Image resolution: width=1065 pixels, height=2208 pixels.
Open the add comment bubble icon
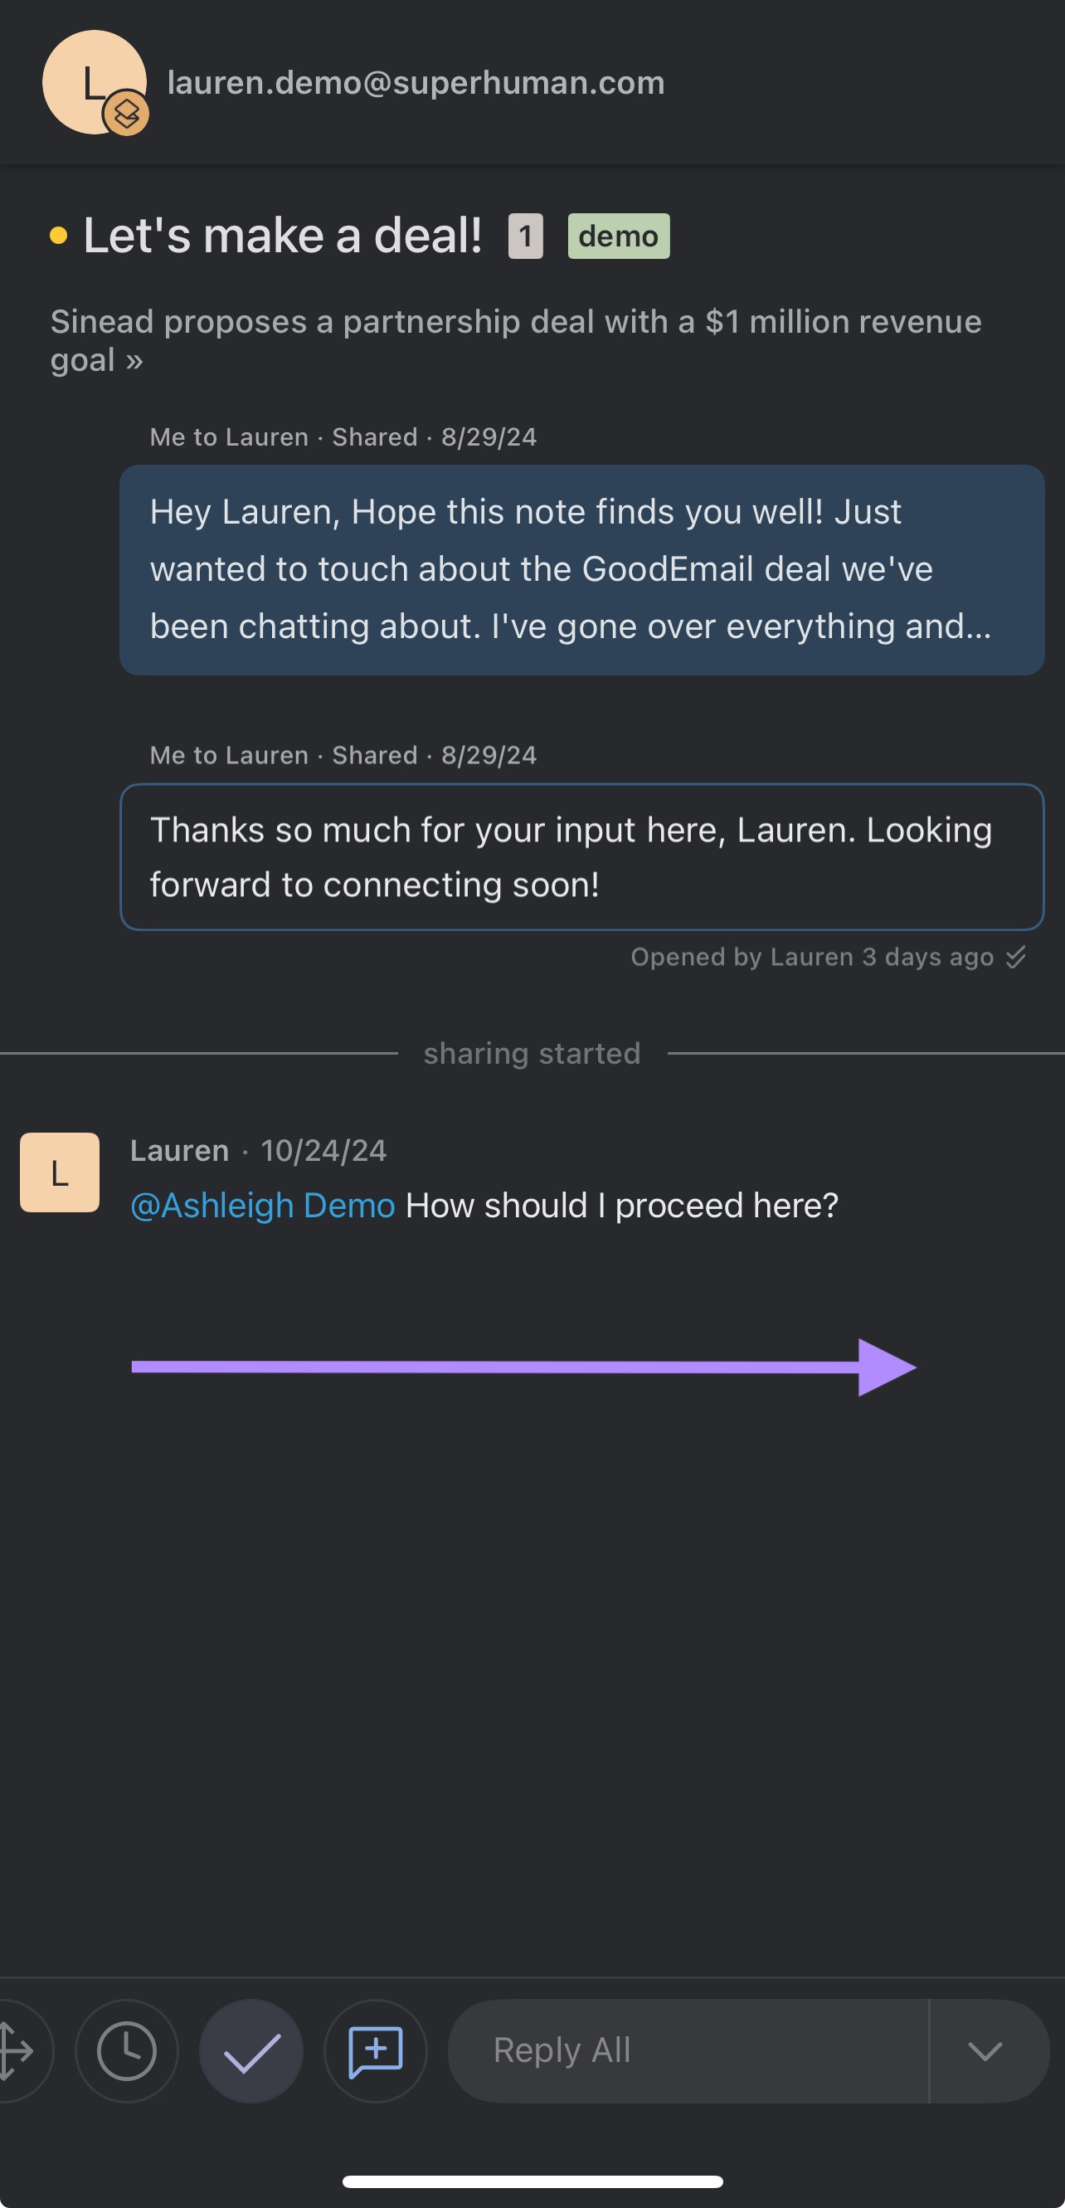(375, 2051)
